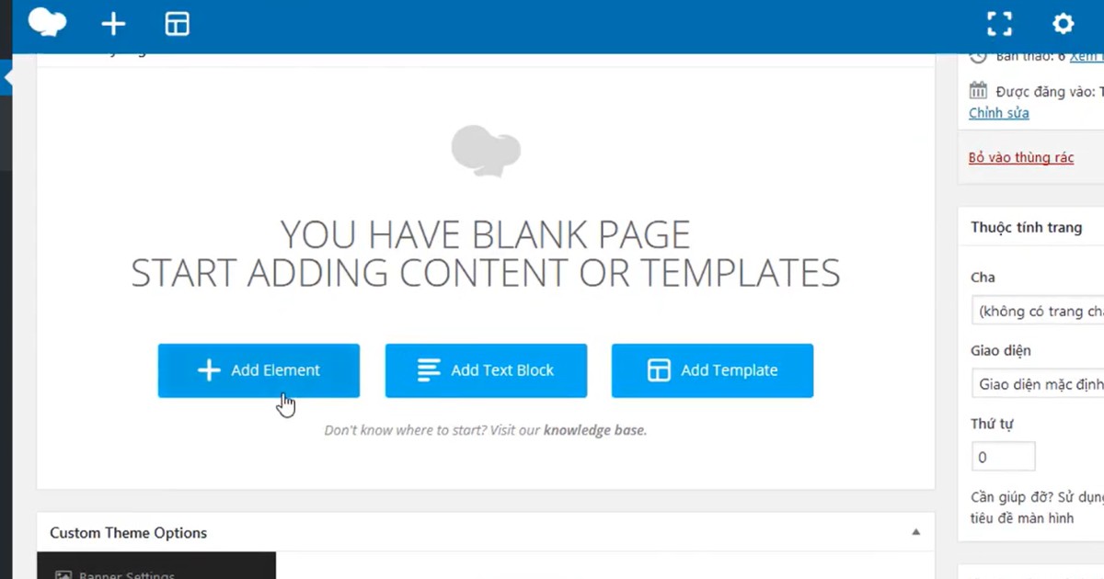Enter fullscreen mode via the expand icon
Image resolution: width=1104 pixels, height=579 pixels.
coord(999,24)
